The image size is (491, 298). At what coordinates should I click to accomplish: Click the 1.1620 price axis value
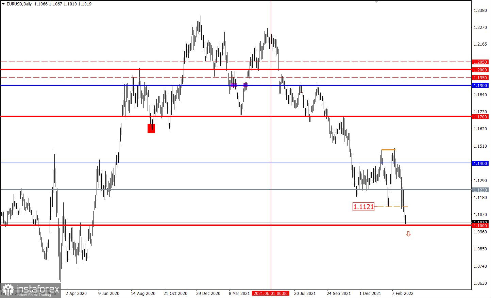pos(480,129)
